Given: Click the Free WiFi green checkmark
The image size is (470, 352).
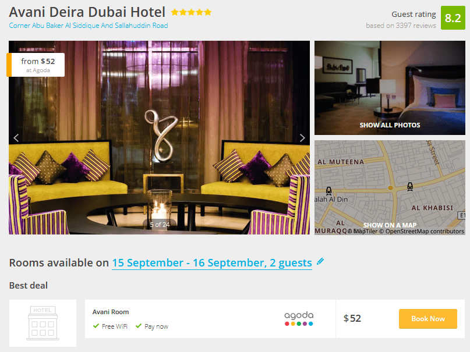Looking at the screenshot, I should (96, 326).
